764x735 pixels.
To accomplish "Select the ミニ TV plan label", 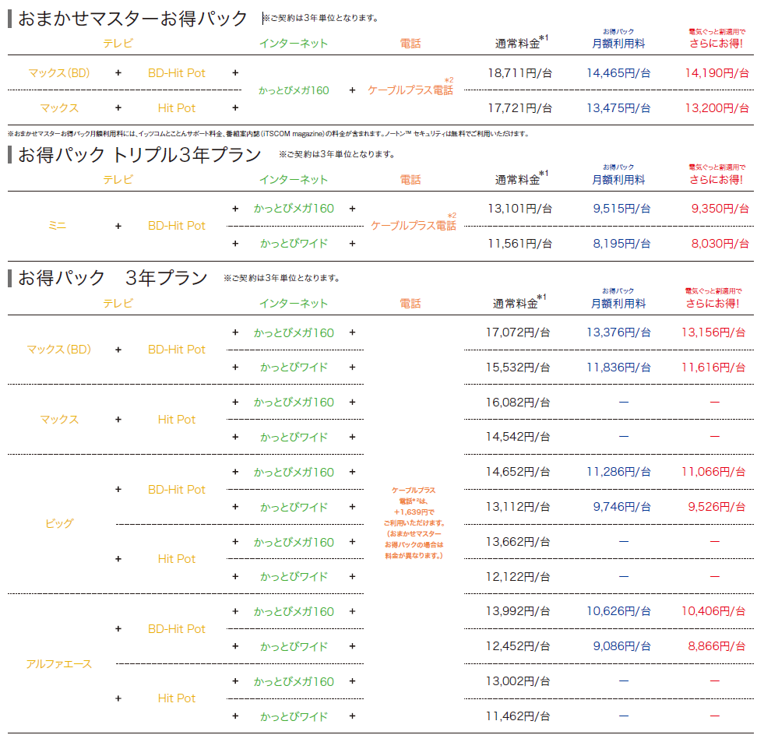I will click(x=57, y=226).
